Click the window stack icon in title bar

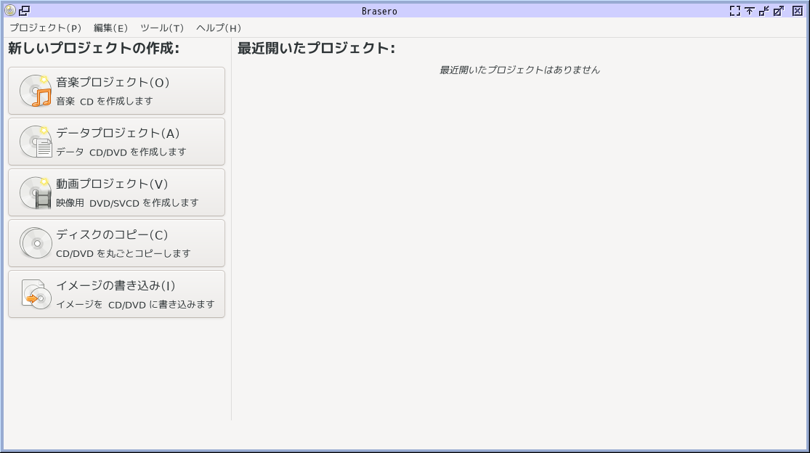(24, 10)
